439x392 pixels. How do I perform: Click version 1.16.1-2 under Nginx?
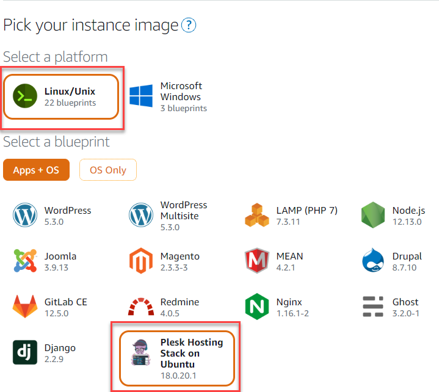[x=292, y=313]
